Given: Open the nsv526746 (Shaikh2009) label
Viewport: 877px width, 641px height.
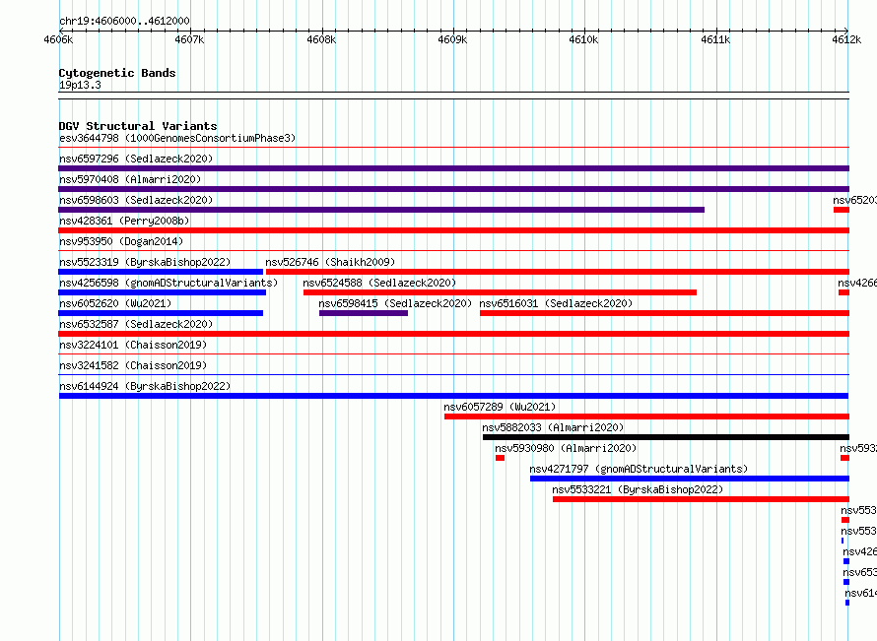Looking at the screenshot, I should [330, 262].
